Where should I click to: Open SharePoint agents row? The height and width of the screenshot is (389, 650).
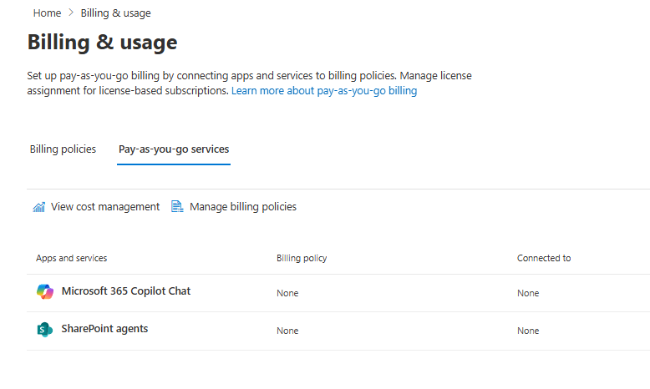pos(338,331)
